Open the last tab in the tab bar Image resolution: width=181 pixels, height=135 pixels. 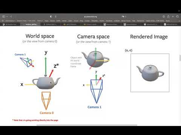[x=172, y=24]
